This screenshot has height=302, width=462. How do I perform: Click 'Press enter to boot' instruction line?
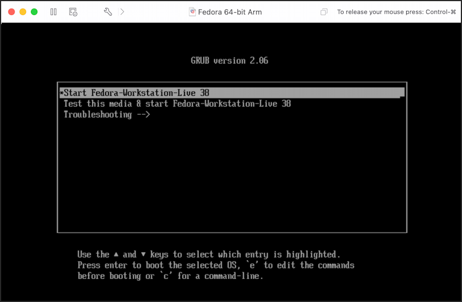pyautogui.click(x=215, y=265)
